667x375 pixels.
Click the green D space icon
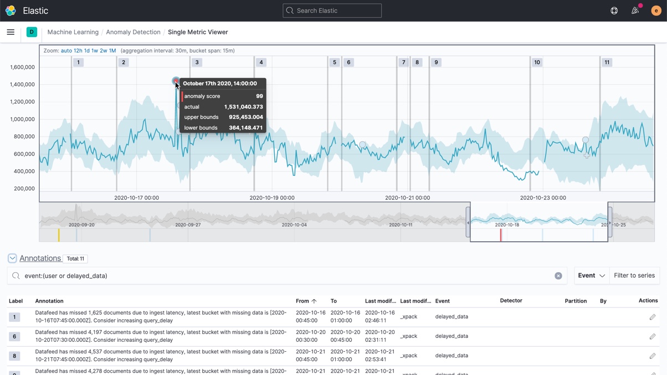32,33
